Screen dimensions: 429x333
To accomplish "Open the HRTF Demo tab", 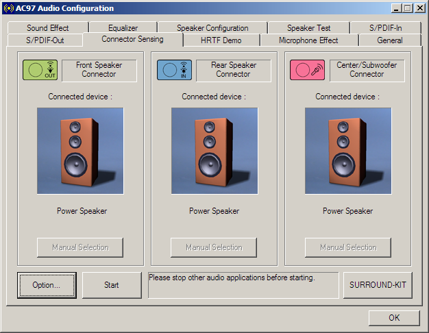I will coord(221,40).
